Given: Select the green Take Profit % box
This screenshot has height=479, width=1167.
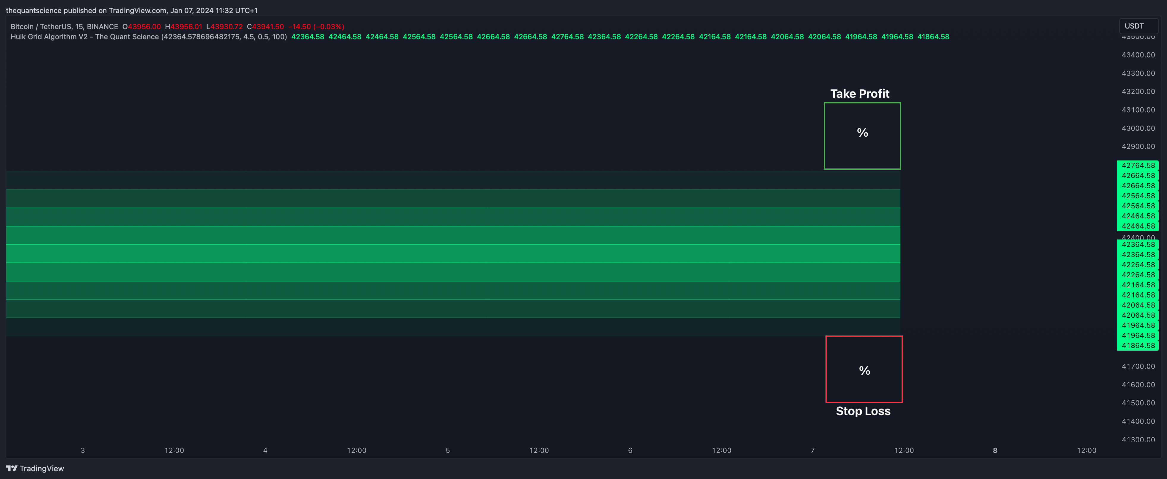Looking at the screenshot, I should pos(862,136).
